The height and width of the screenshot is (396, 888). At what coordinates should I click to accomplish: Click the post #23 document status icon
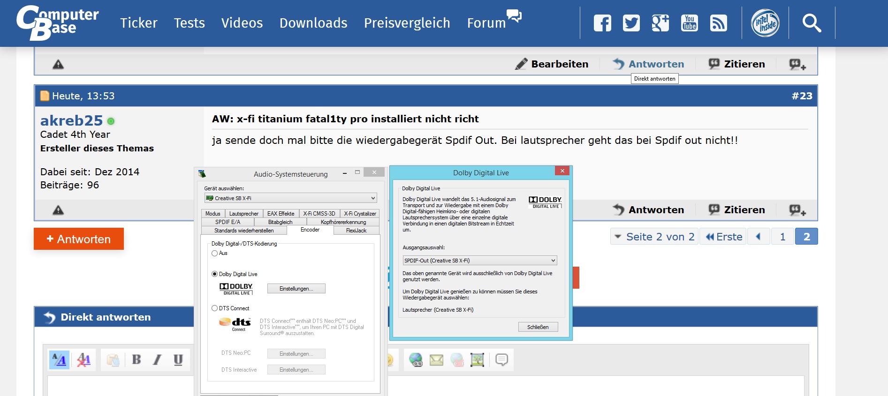(45, 96)
